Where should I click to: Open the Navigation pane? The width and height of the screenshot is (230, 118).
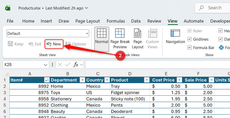175,36
